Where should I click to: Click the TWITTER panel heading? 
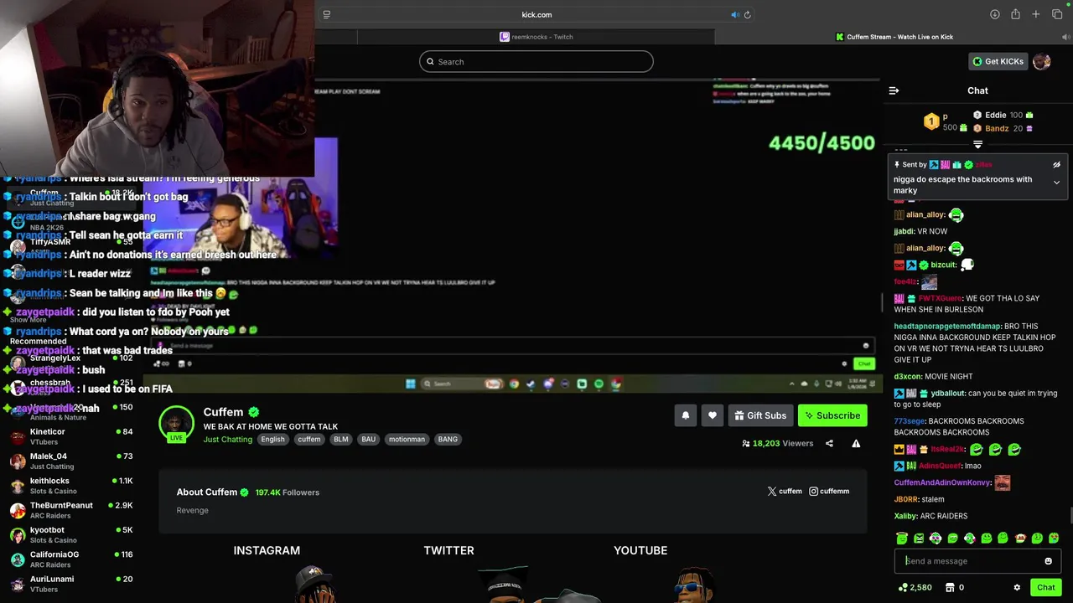point(448,550)
